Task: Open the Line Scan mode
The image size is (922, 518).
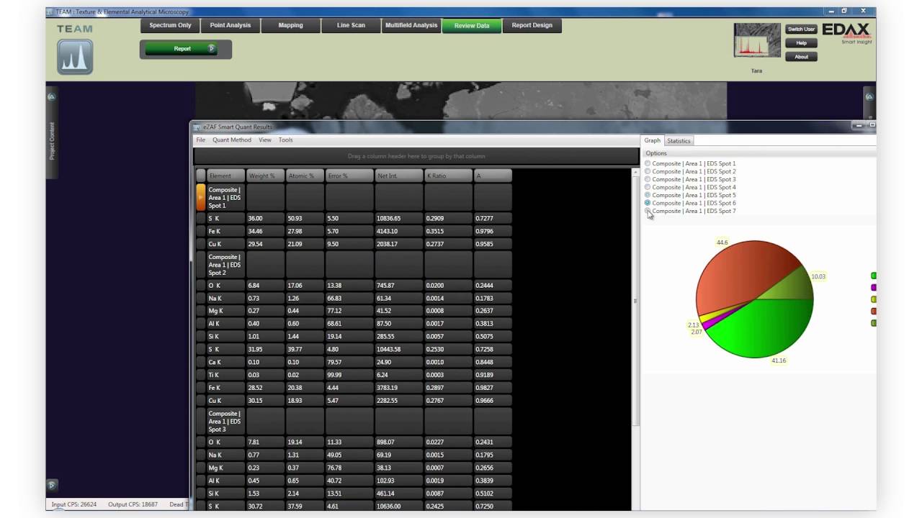Action: (351, 25)
